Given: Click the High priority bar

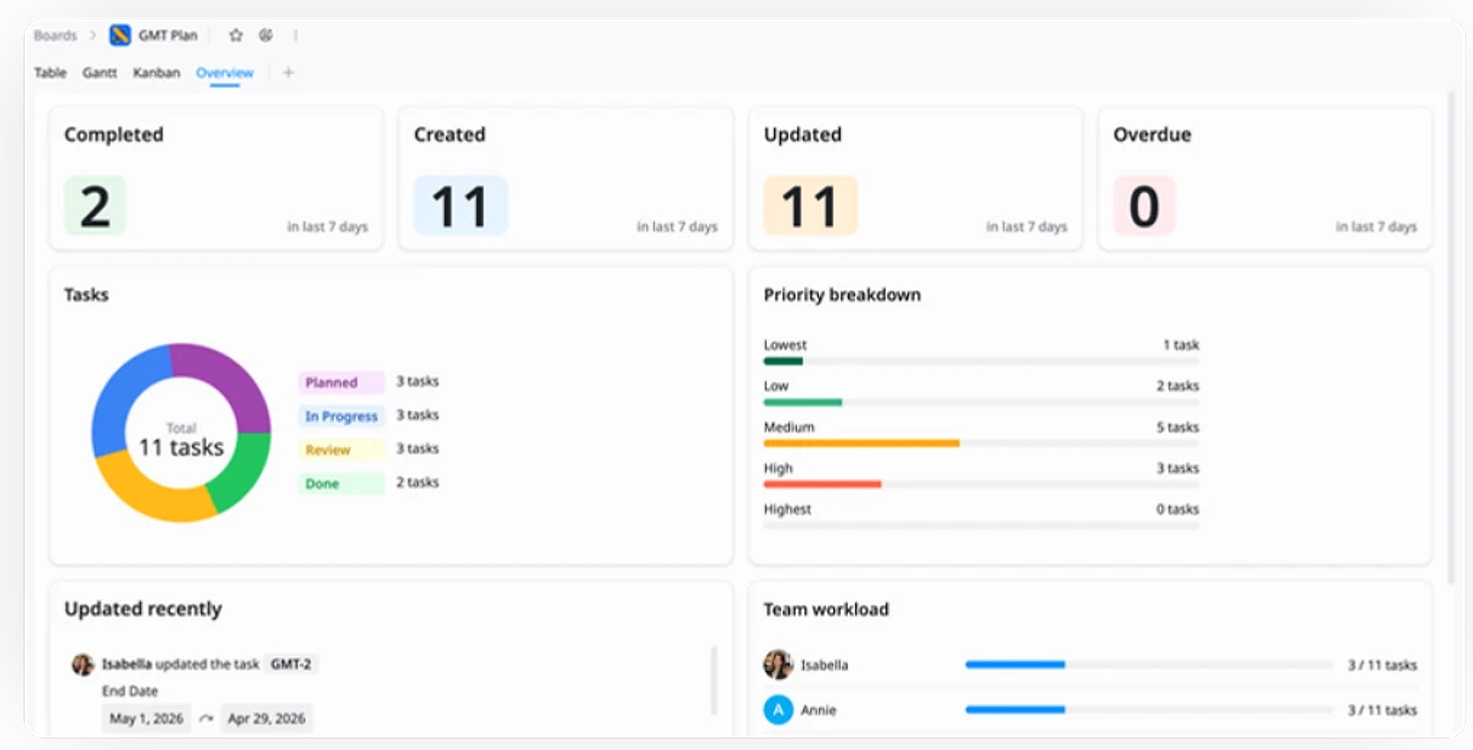Looking at the screenshot, I should coord(981,484).
